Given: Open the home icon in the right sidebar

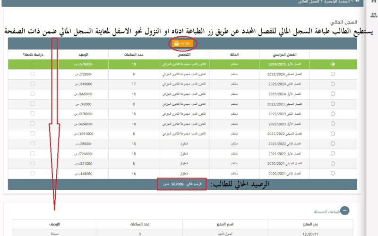Looking at the screenshot, I should pyautogui.click(x=374, y=2).
